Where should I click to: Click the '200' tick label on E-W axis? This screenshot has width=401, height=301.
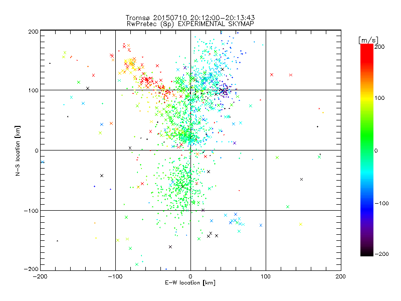(x=341, y=276)
